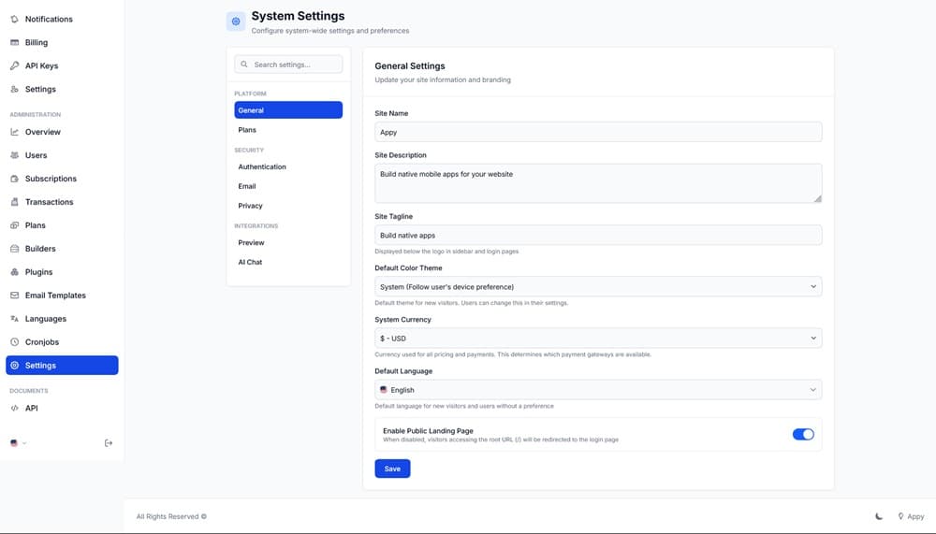Open the System Currency dropdown
This screenshot has height=534, width=936.
pos(597,339)
